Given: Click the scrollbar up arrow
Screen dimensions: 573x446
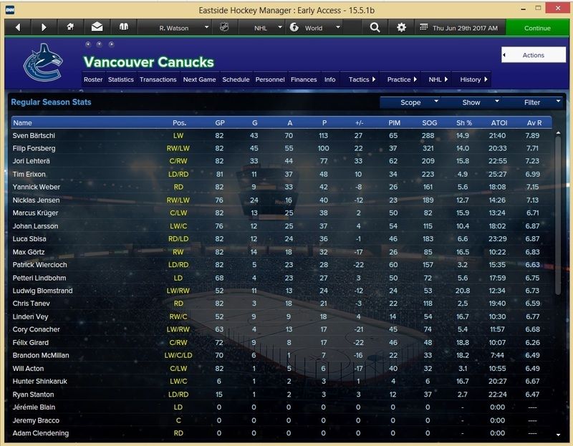Looking at the screenshot, I should [x=558, y=133].
